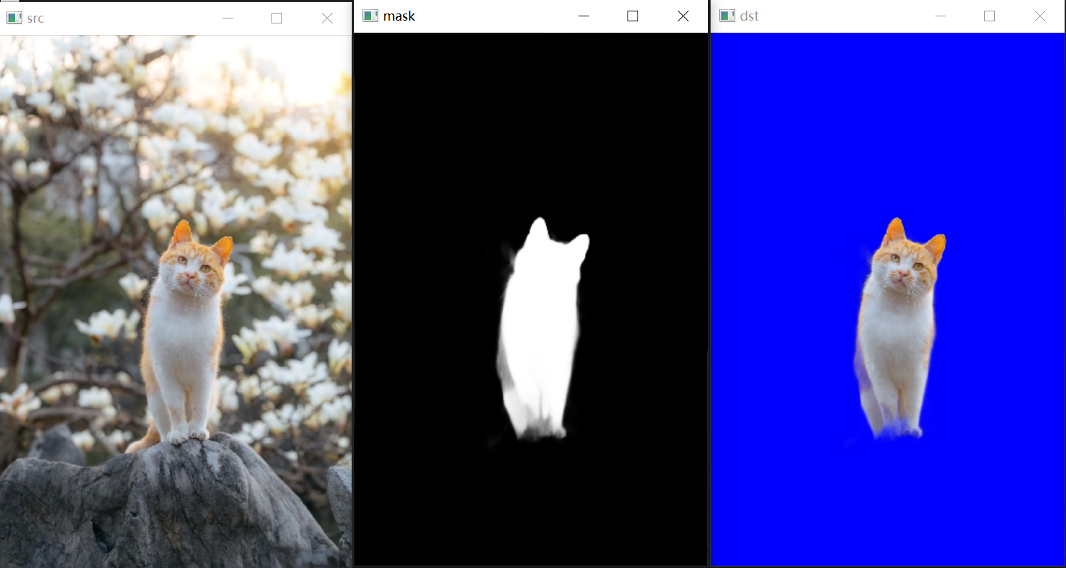Click the 'src' window title text
Viewport: 1066px width, 568px height.
coord(36,18)
